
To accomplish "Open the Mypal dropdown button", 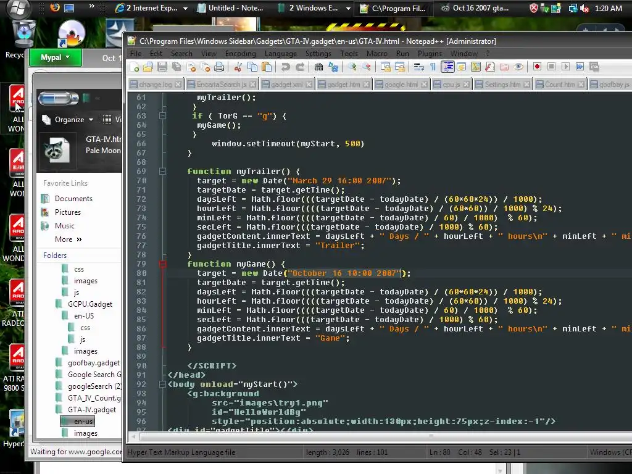I will 55,57.
